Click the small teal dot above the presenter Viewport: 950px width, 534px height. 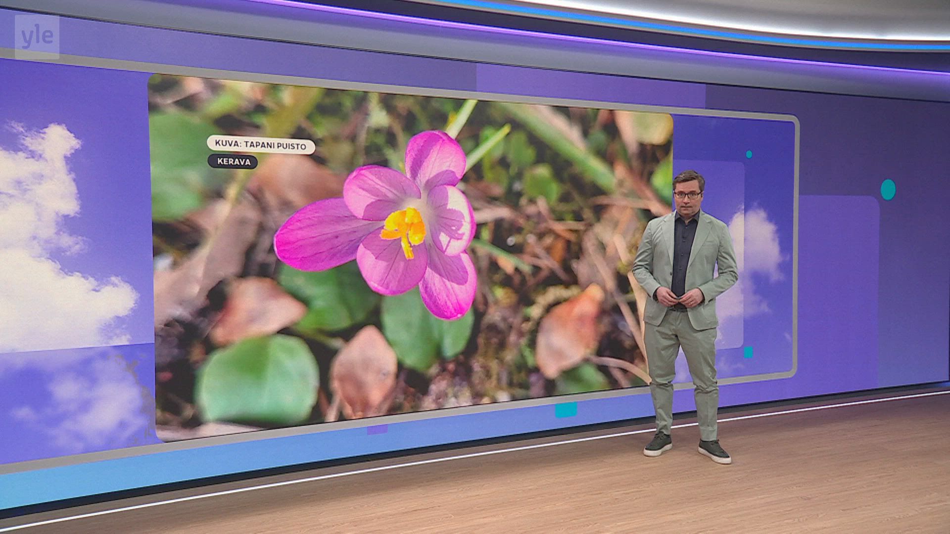(x=749, y=154)
